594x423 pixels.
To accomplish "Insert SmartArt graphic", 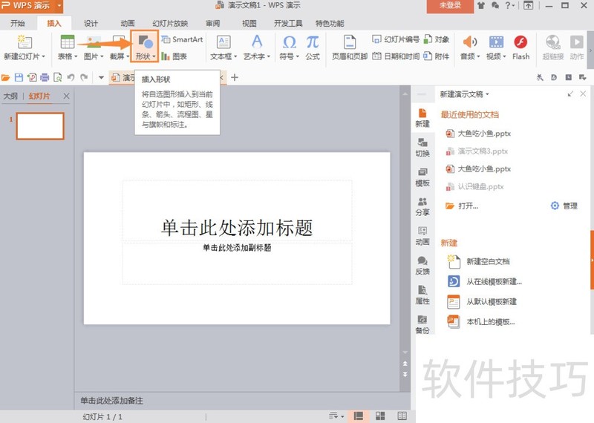I will coord(182,39).
